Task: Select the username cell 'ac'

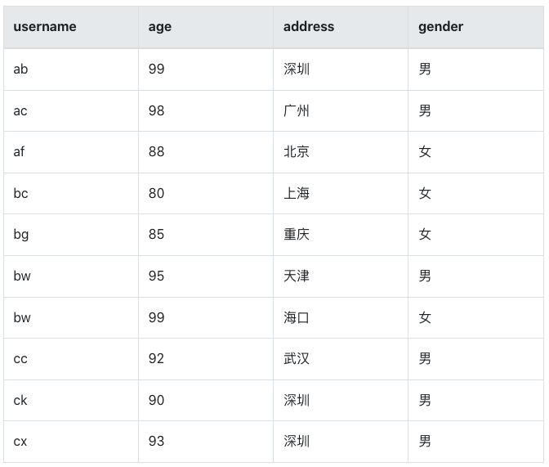Action: pyautogui.click(x=20, y=110)
